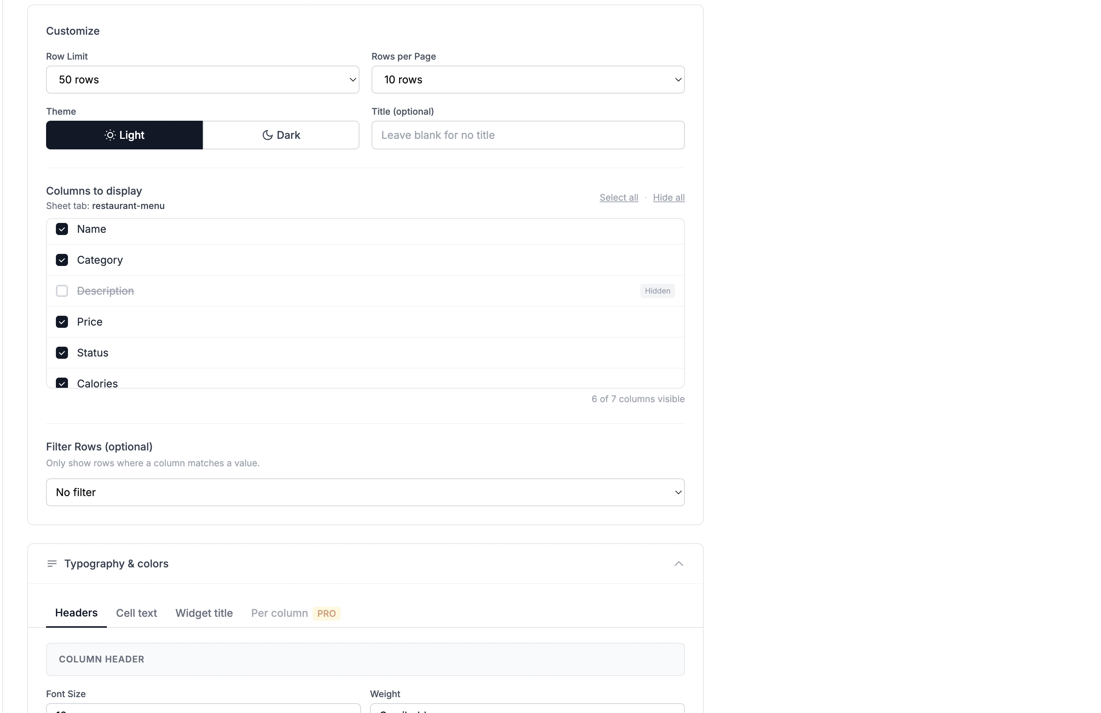Click the Hide all link

668,198
